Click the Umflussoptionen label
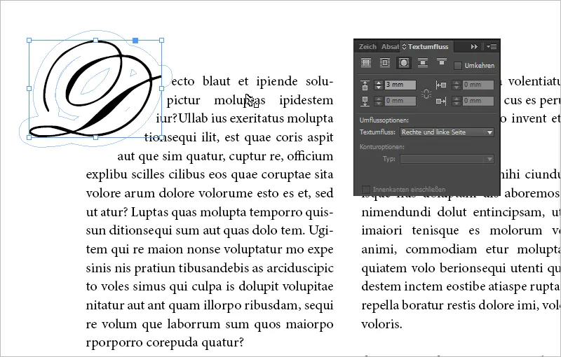This screenshot has width=561, height=357. coord(384,120)
